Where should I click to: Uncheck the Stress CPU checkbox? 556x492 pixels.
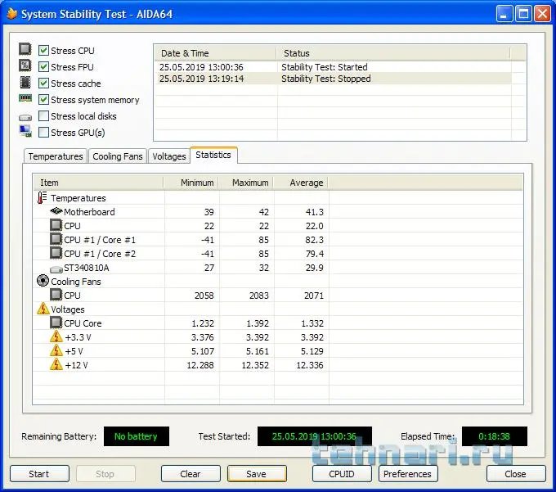(x=44, y=51)
